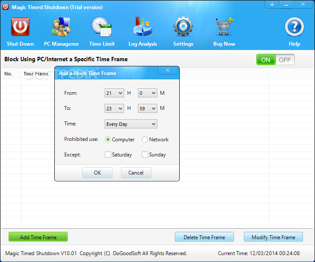The height and width of the screenshot is (262, 315).
Task: Minimize the Magic Timed Shutdown window
Action: 286,4
